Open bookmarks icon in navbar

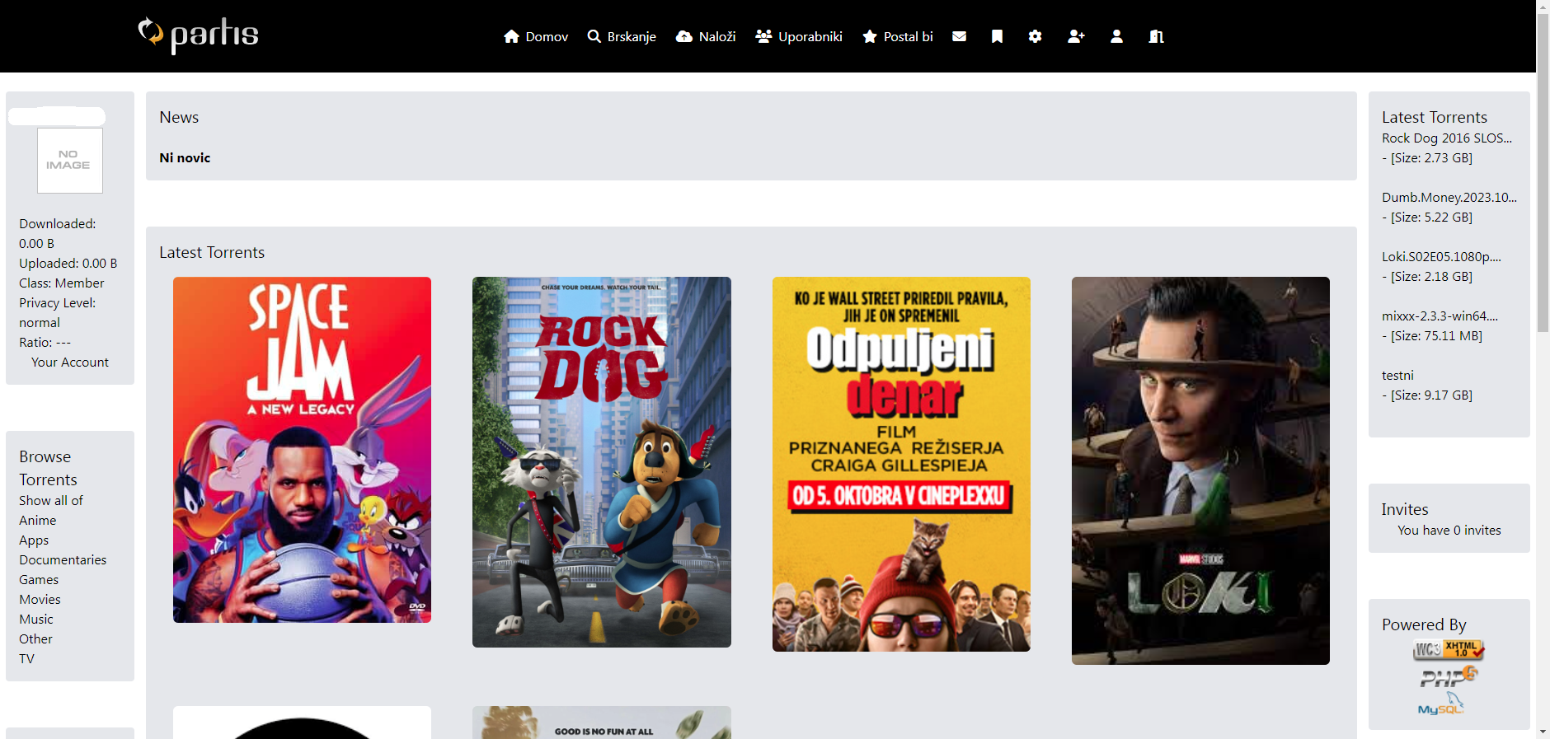tap(997, 36)
